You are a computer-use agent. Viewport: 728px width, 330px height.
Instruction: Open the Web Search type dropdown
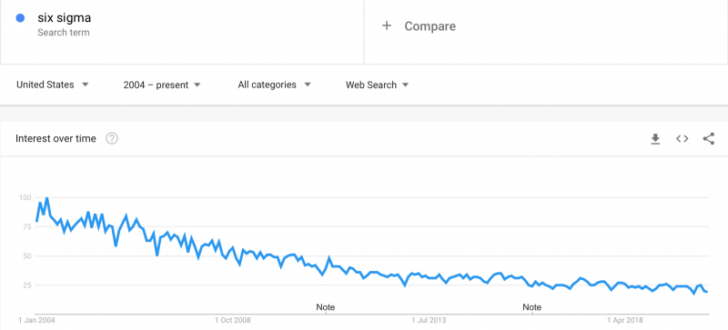tap(377, 85)
